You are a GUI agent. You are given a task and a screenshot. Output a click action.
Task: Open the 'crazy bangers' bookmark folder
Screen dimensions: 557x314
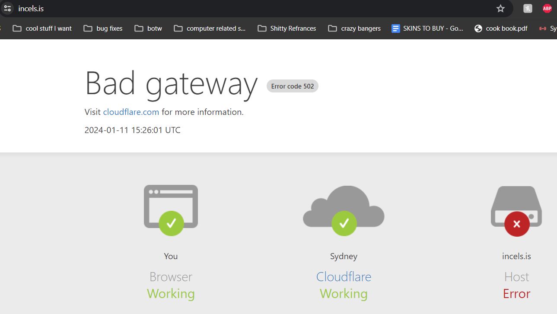pyautogui.click(x=354, y=29)
